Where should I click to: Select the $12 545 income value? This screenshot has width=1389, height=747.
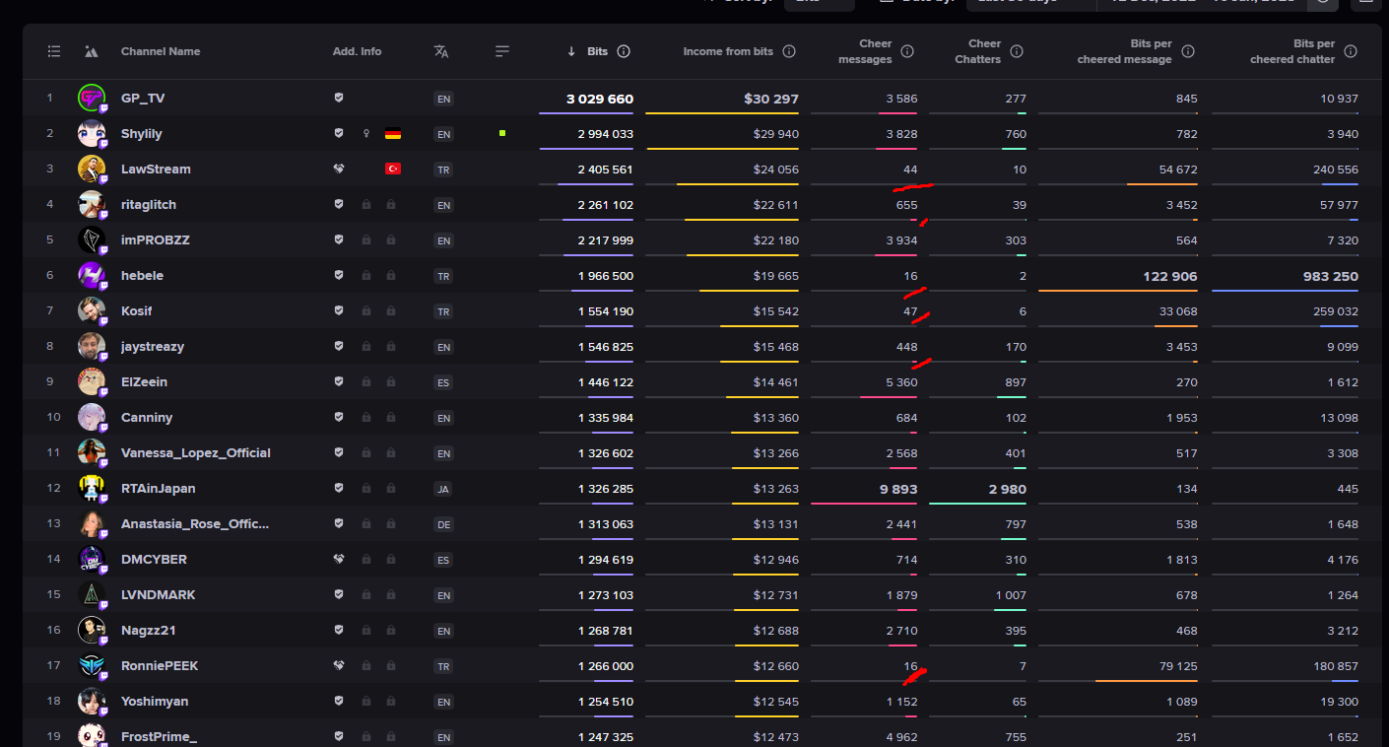776,702
